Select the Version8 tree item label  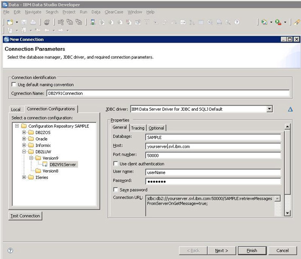51,171
